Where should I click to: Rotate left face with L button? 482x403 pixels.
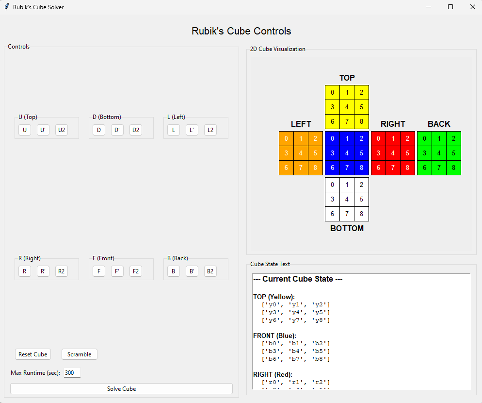[x=174, y=130]
